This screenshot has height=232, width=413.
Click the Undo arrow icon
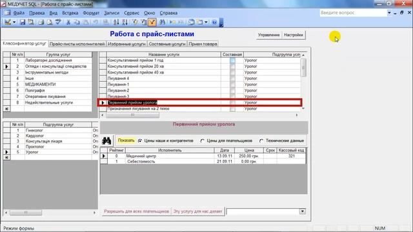coord(96,23)
